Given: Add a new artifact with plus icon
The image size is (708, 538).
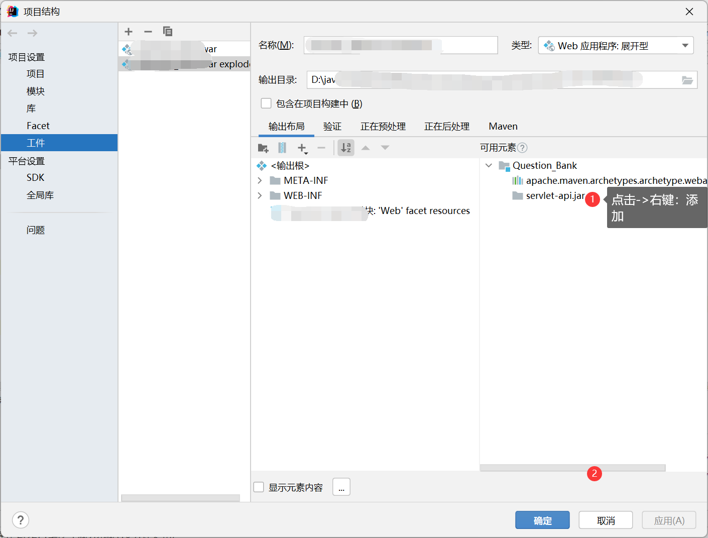Looking at the screenshot, I should click(x=129, y=32).
